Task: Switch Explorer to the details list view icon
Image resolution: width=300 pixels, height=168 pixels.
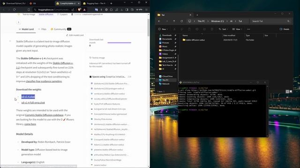Action: point(287,91)
